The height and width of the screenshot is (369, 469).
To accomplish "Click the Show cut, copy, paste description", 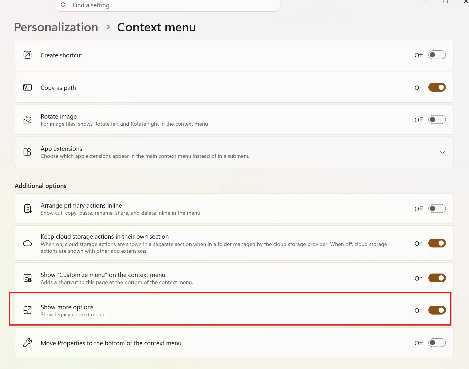I will pyautogui.click(x=121, y=213).
